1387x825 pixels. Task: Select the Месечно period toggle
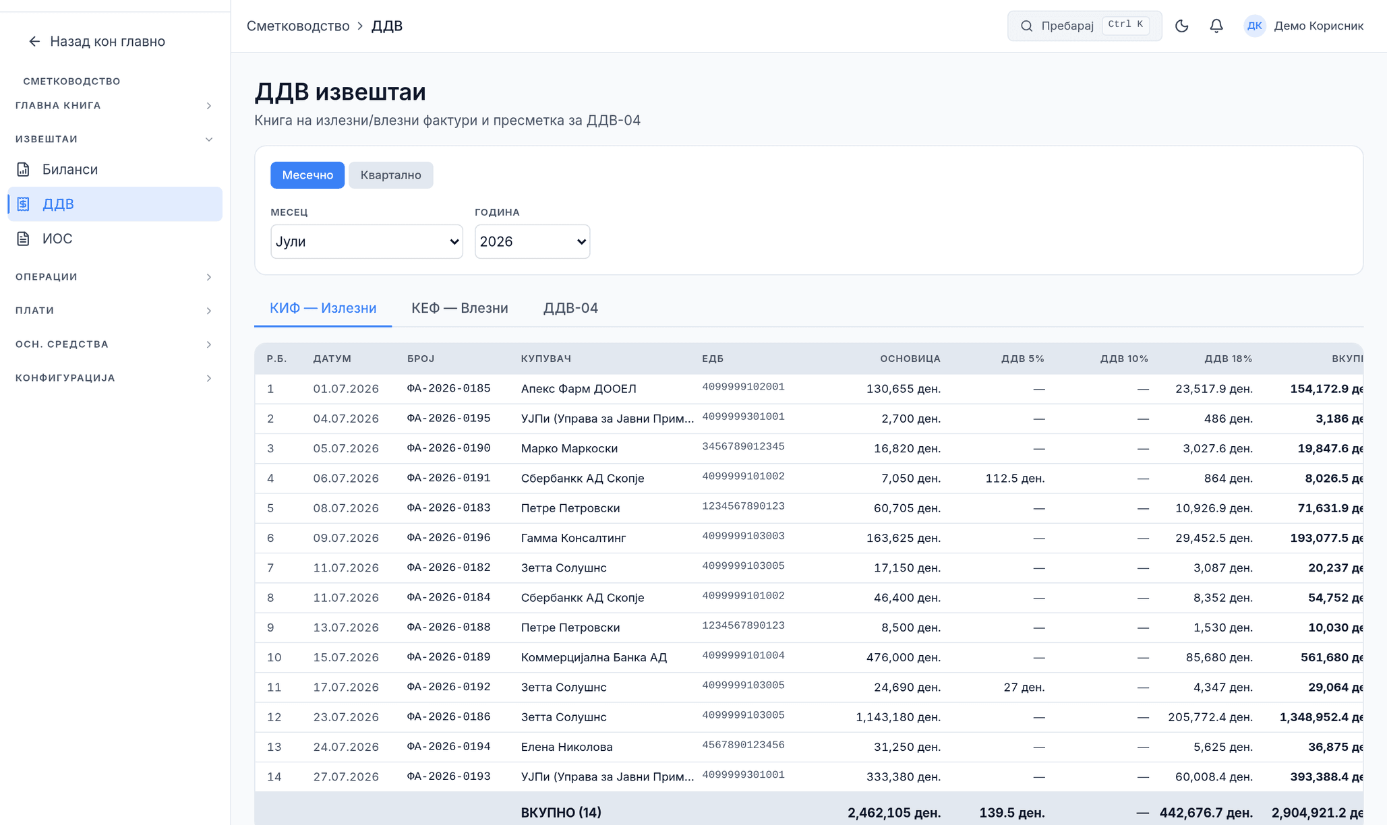click(307, 175)
